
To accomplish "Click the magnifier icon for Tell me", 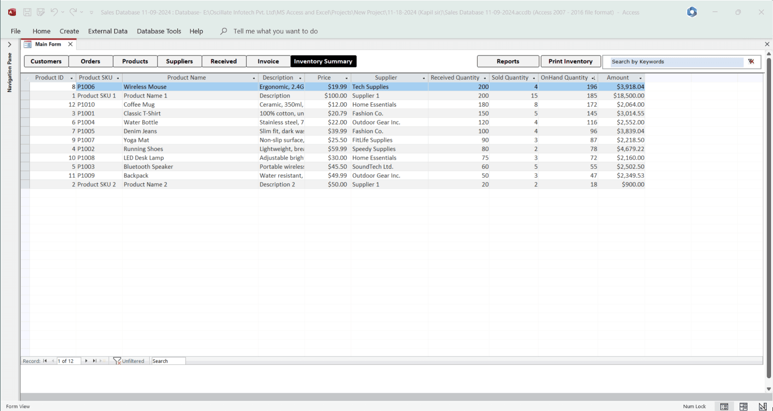I will point(224,31).
